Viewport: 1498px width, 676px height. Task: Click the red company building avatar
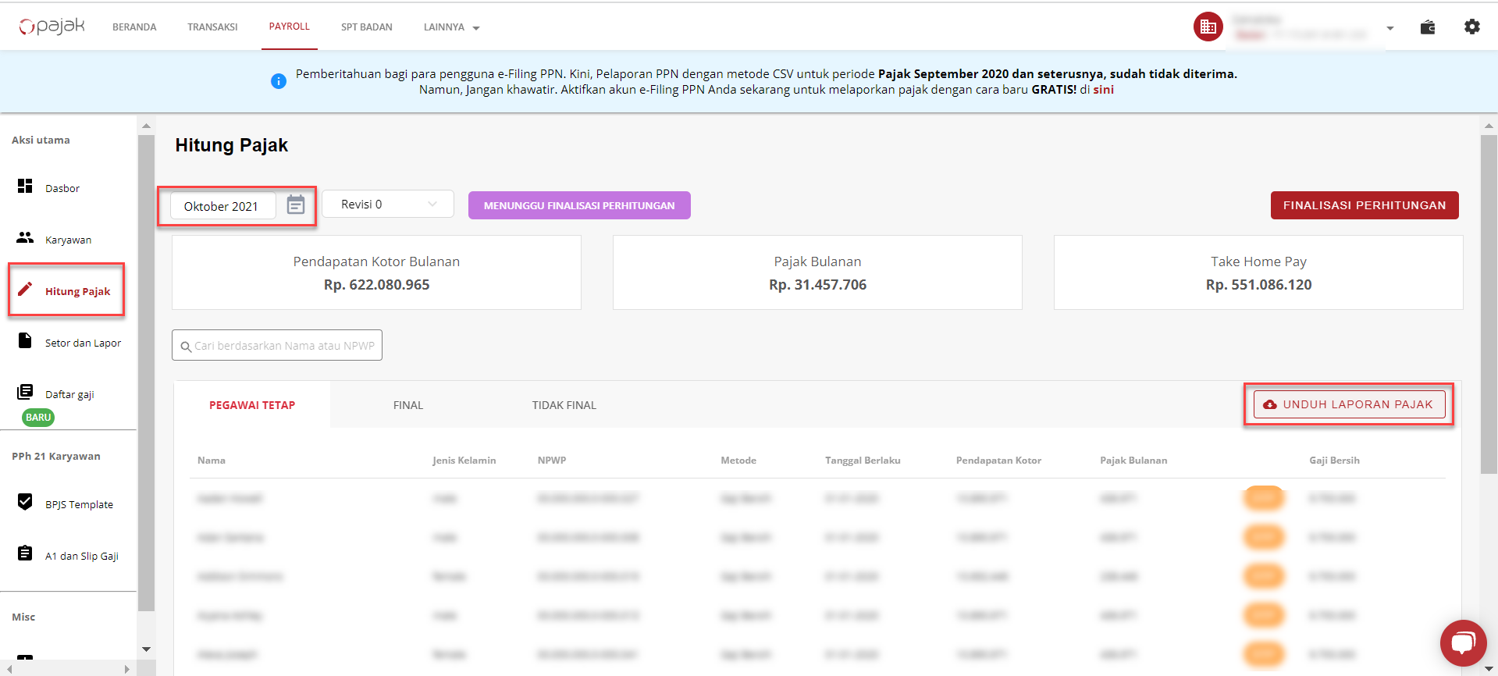[x=1208, y=27]
